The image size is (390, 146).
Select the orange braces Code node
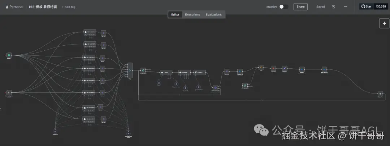[261, 67]
